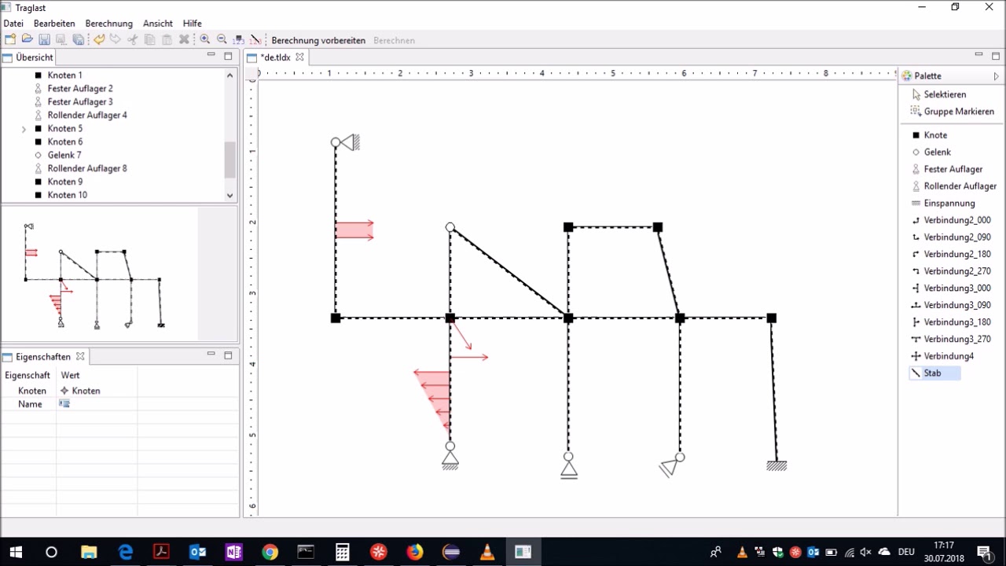The height and width of the screenshot is (566, 1006).
Task: Pick Fester Auflager in palette
Action: click(x=946, y=170)
